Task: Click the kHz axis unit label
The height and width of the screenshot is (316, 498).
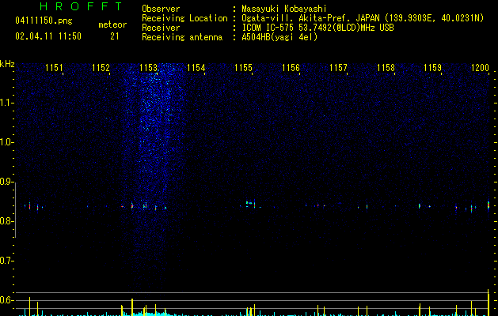Action: [7, 64]
